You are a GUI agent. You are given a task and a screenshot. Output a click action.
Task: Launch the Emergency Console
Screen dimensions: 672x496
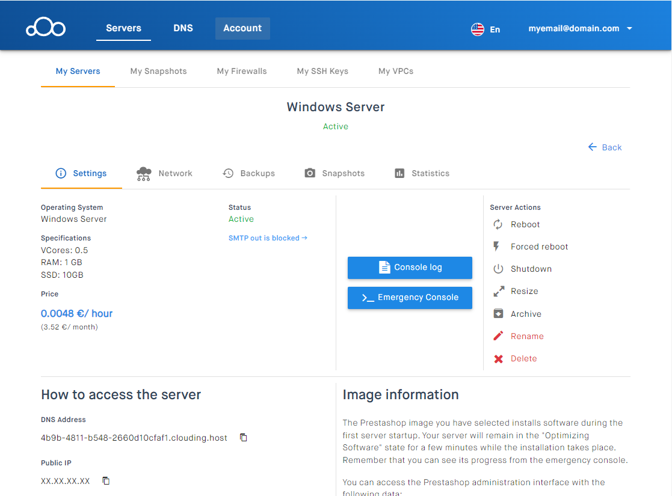click(x=410, y=298)
